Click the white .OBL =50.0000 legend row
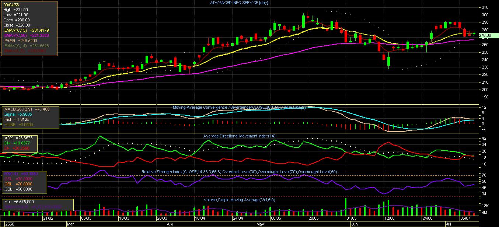The height and width of the screenshot is (227, 499). (18, 189)
